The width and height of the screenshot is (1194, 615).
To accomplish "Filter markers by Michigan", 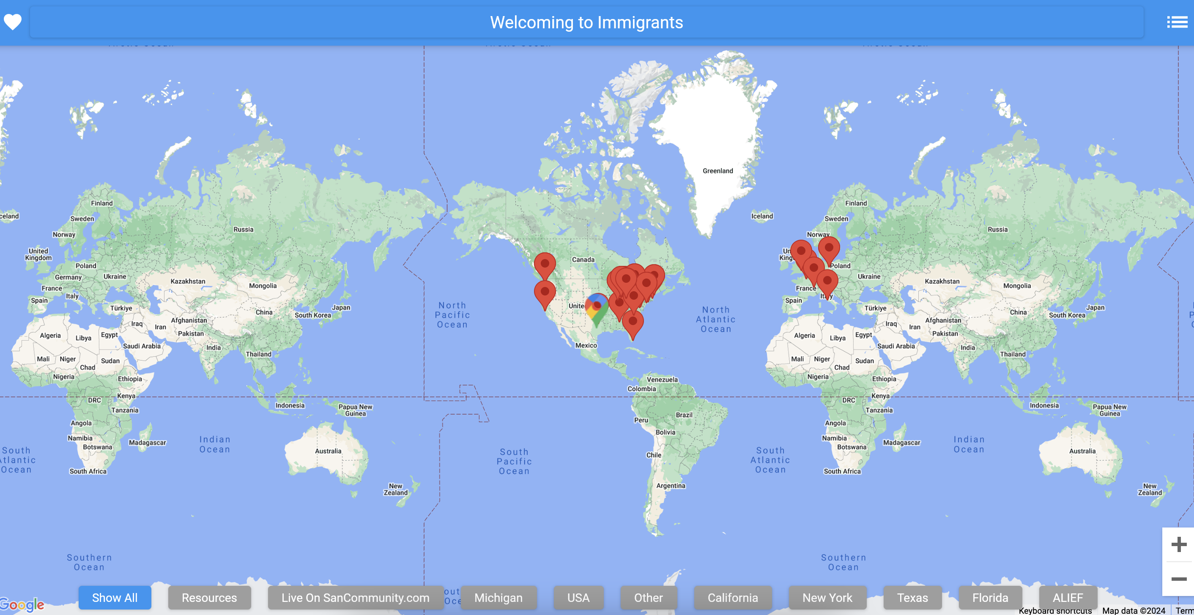I will coord(498,597).
